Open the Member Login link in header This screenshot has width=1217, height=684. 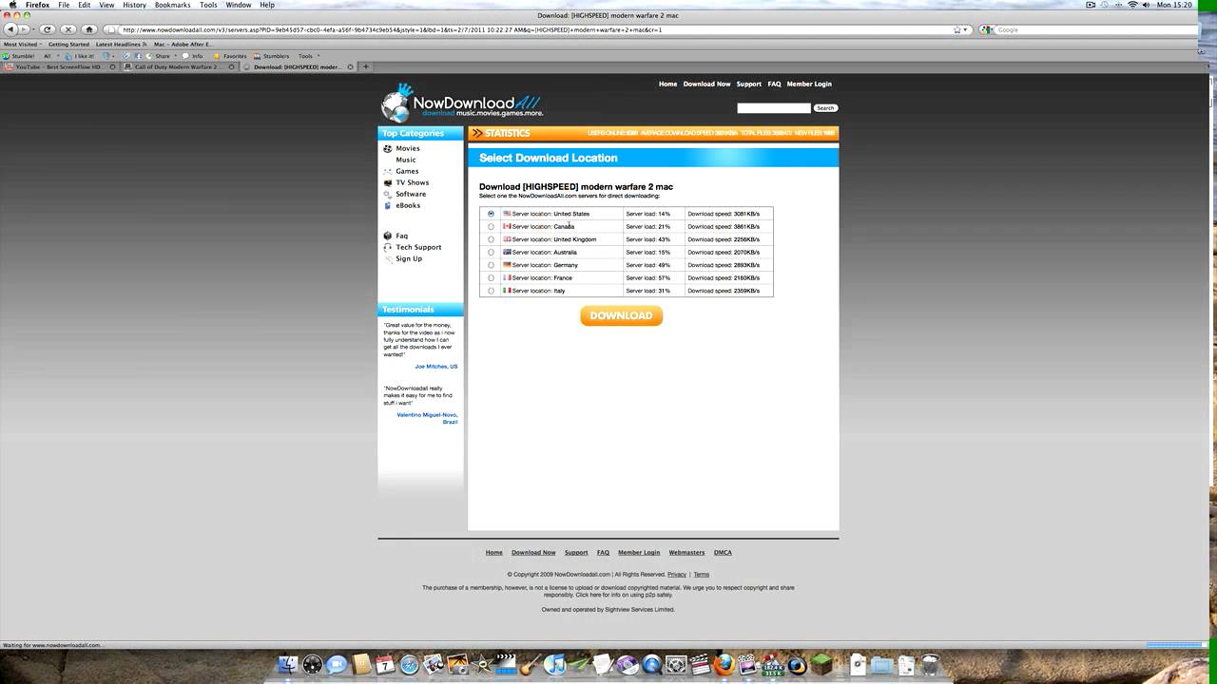point(809,84)
